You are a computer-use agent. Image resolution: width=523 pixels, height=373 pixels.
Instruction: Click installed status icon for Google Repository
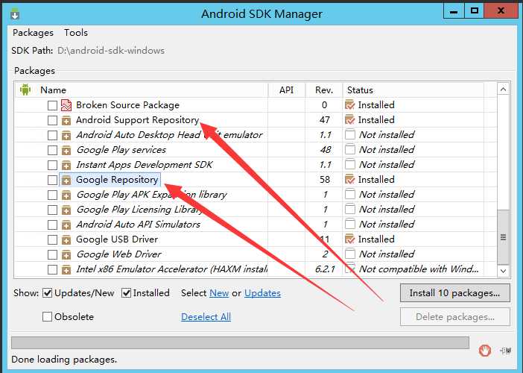pyautogui.click(x=349, y=179)
